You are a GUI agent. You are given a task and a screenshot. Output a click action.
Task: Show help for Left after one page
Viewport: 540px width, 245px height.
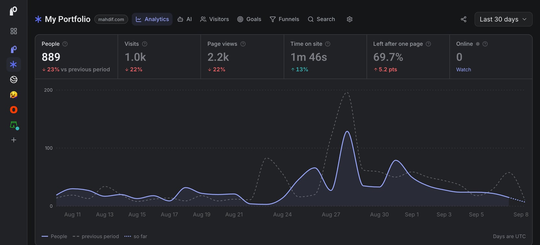point(428,44)
